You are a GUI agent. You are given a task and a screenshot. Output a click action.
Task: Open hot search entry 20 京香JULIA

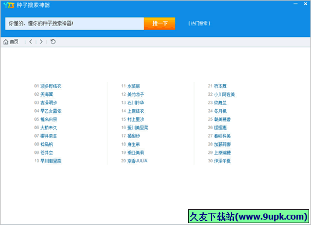tap(137, 161)
